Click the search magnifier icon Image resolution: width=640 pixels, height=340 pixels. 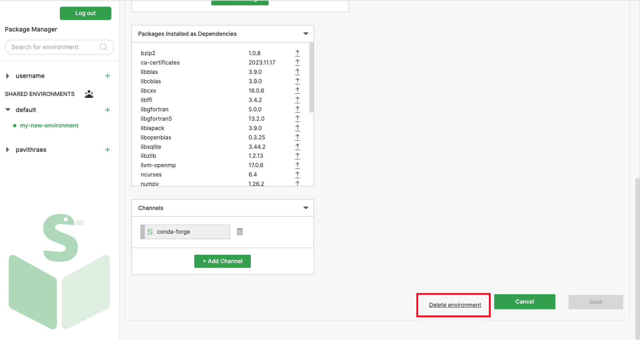click(104, 47)
